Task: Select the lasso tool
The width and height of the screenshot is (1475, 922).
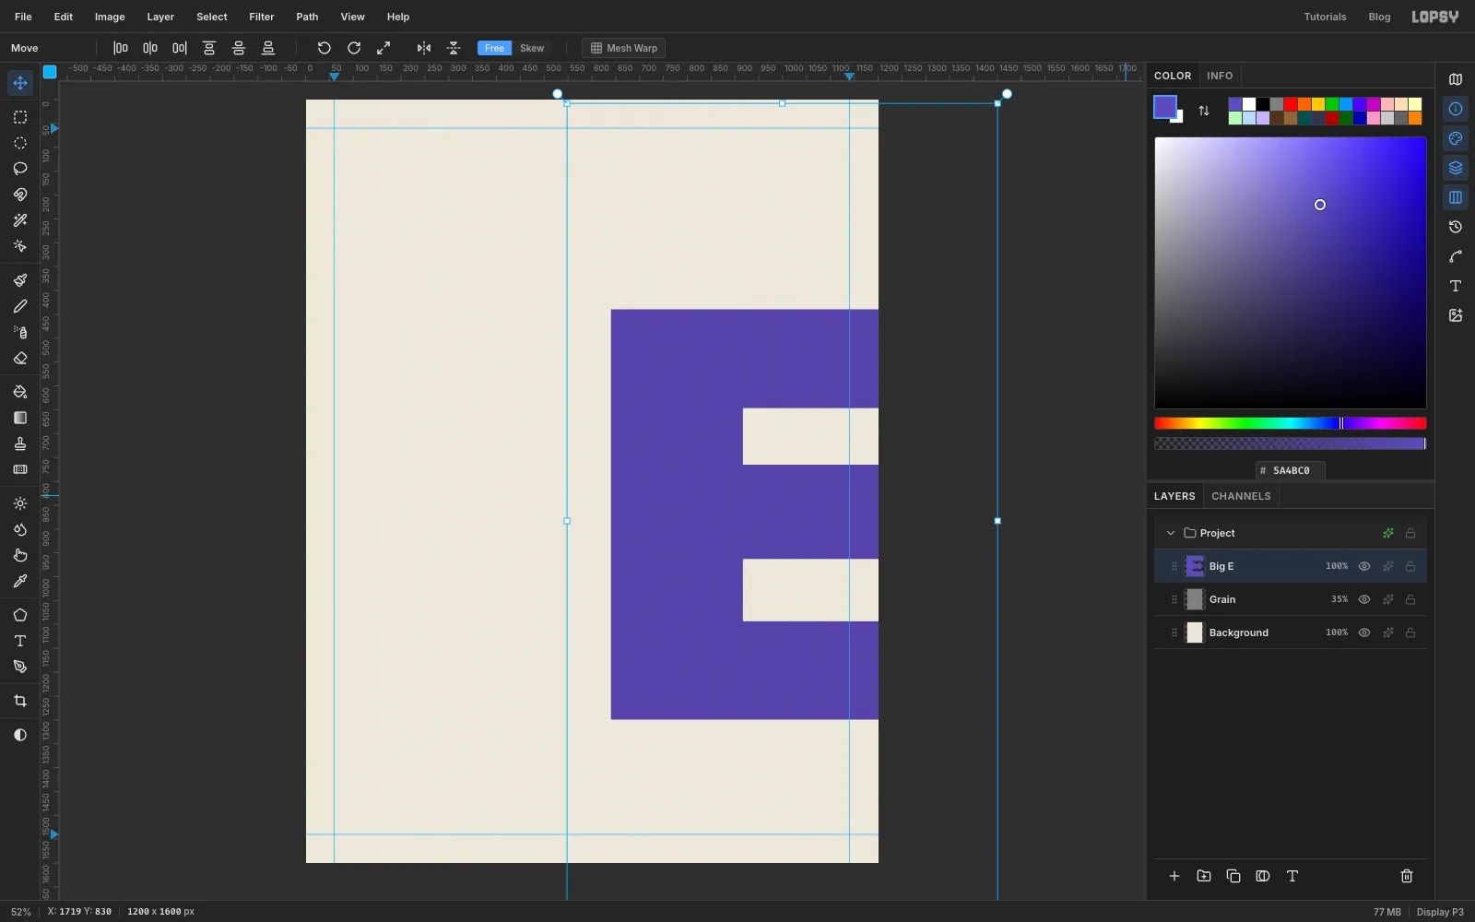Action: tap(20, 169)
